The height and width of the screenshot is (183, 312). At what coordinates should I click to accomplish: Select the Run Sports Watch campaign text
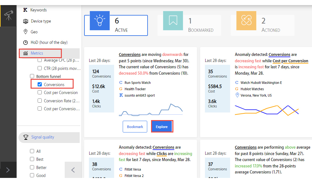point(137,83)
